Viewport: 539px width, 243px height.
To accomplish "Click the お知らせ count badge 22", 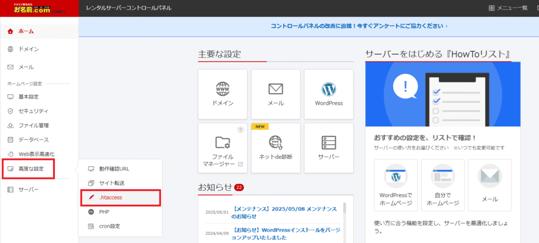I will [x=239, y=187].
